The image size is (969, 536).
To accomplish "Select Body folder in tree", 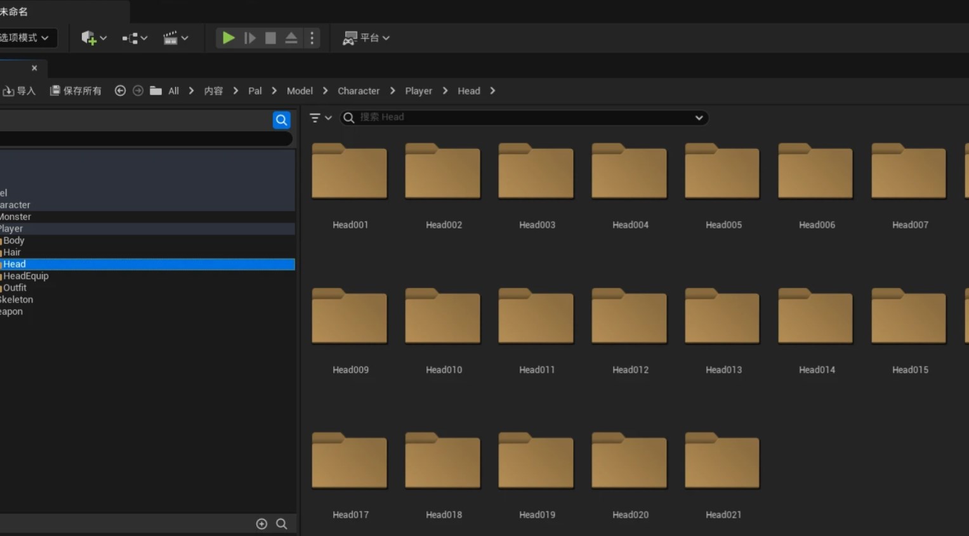I will 13,240.
